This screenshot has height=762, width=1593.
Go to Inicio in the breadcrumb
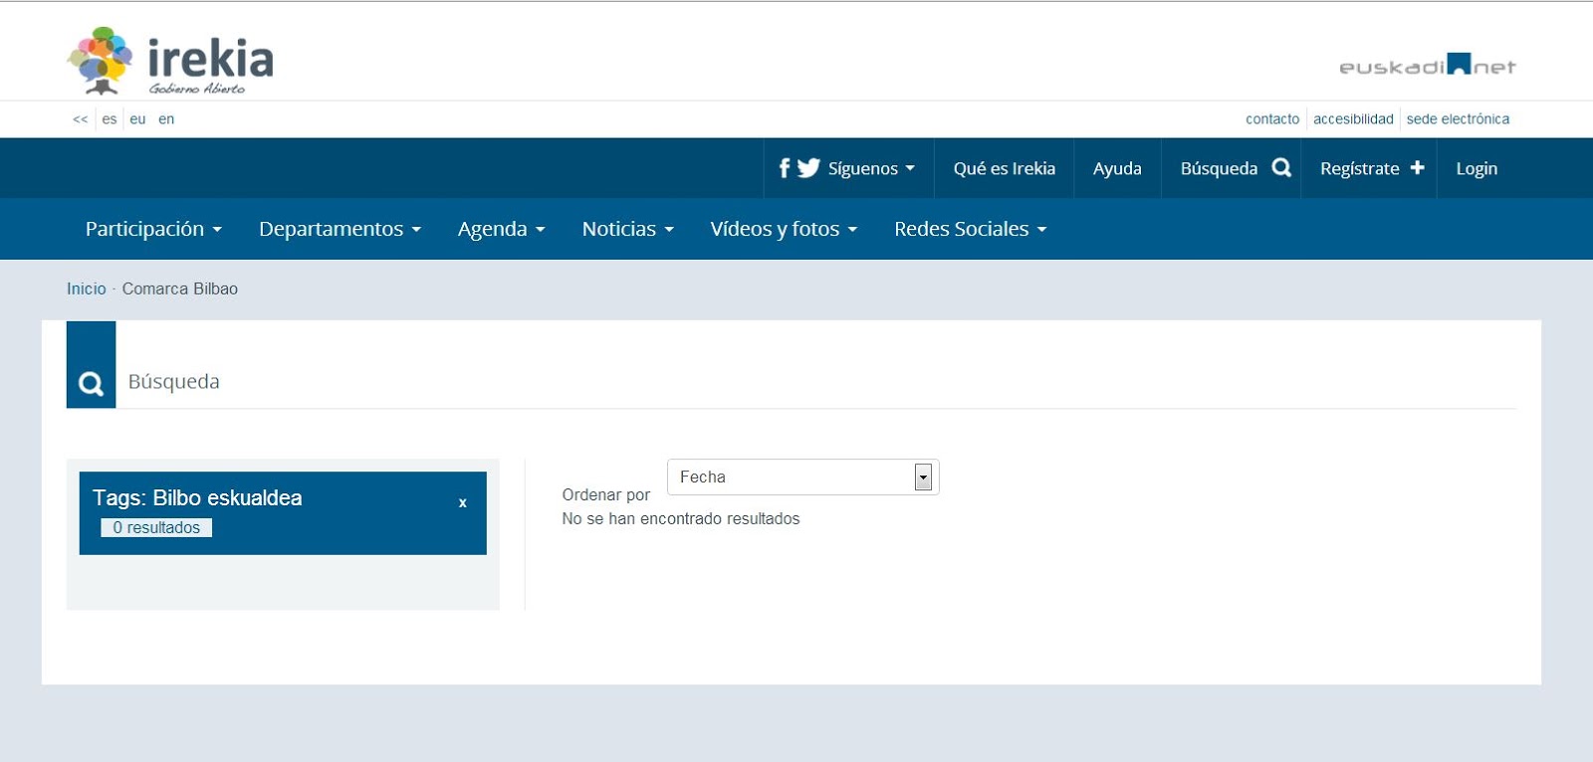point(87,288)
